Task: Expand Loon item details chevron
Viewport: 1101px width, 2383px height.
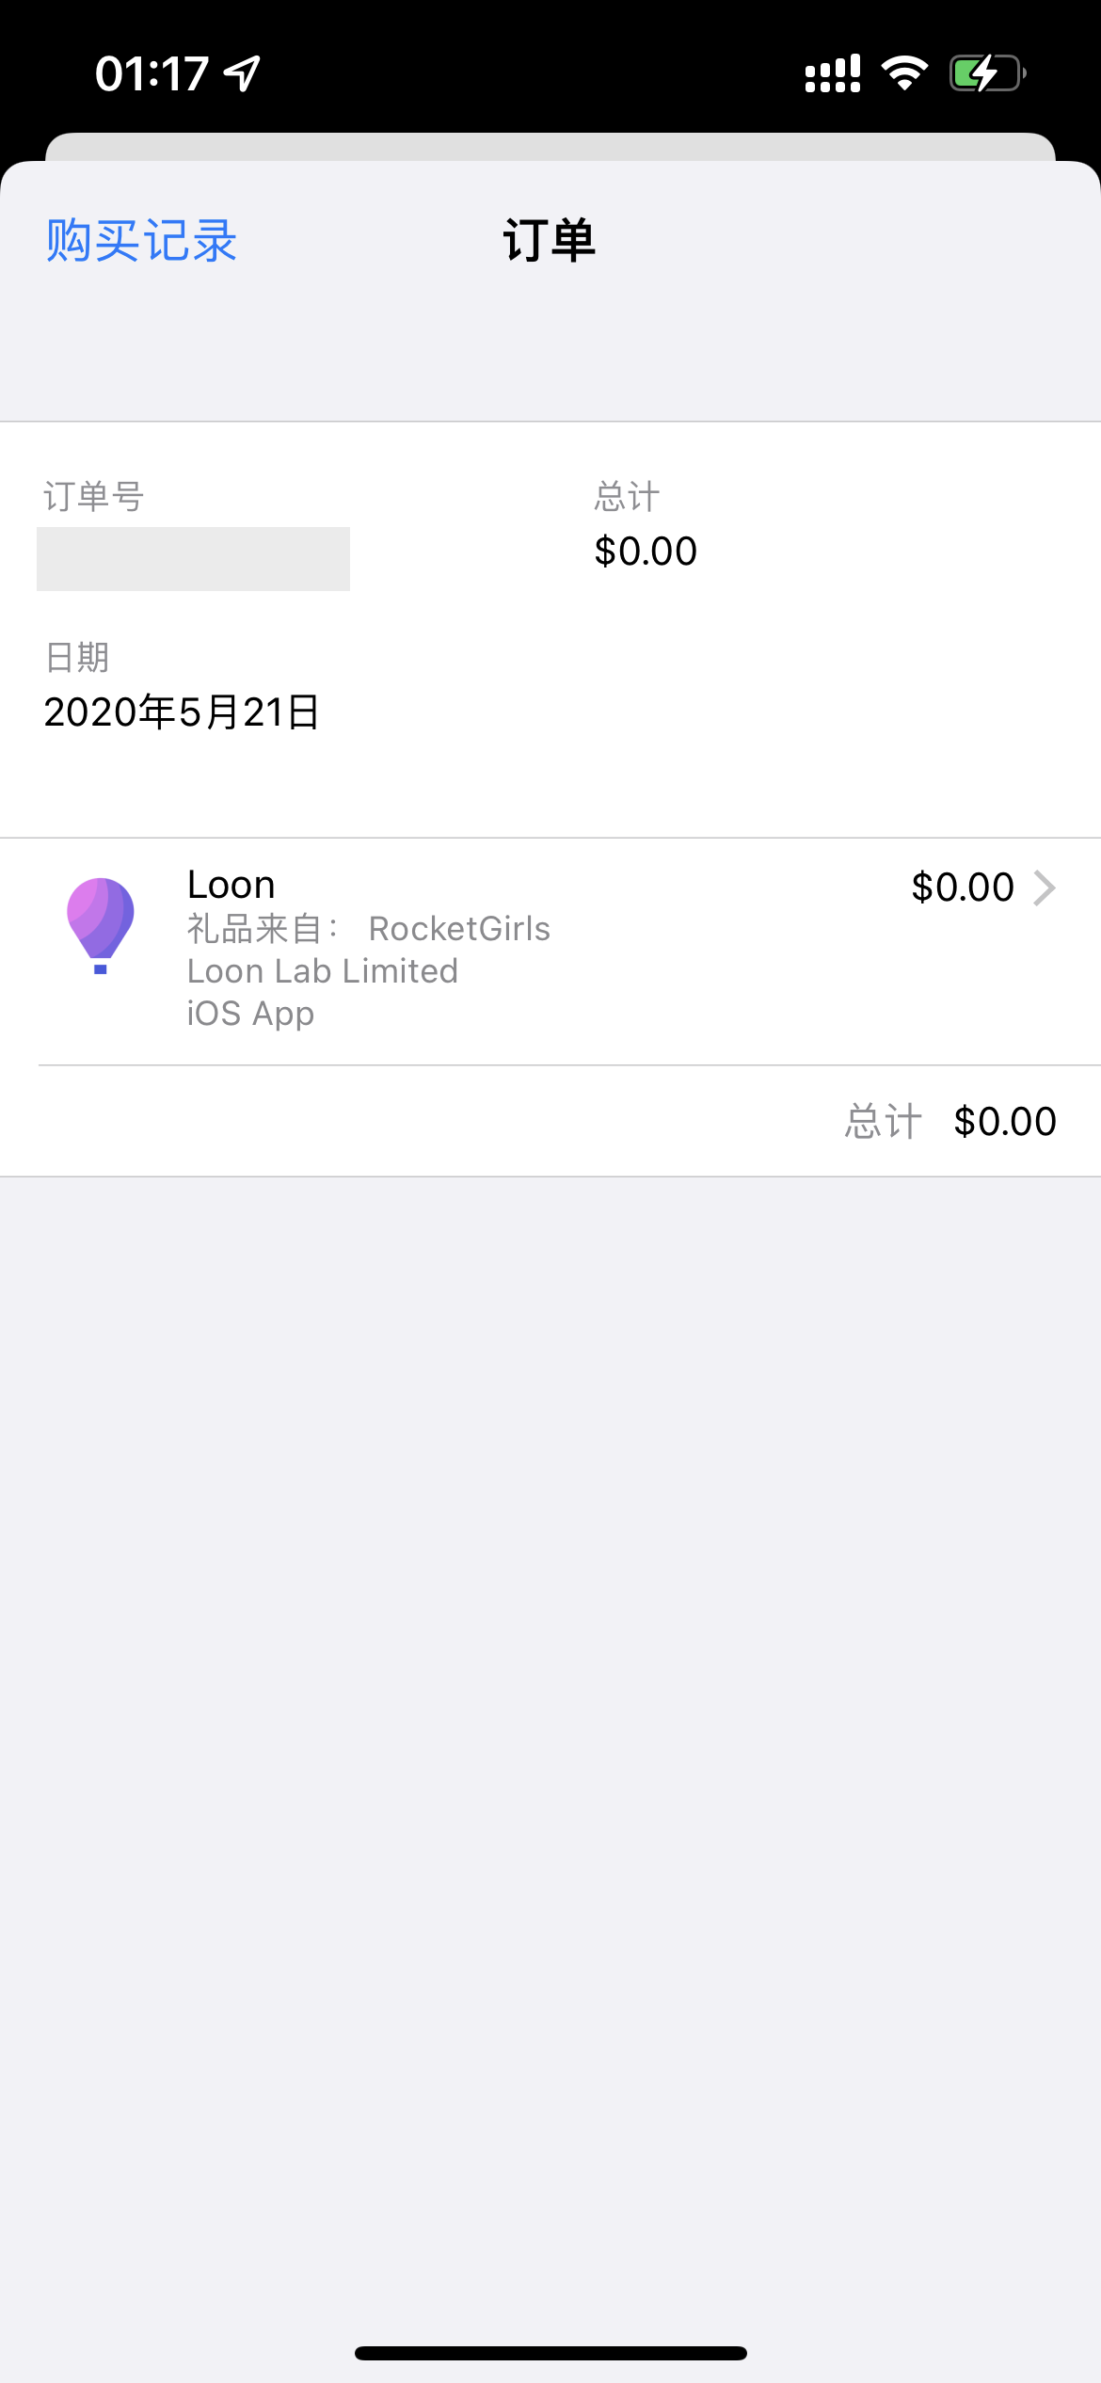Action: click(x=1045, y=888)
